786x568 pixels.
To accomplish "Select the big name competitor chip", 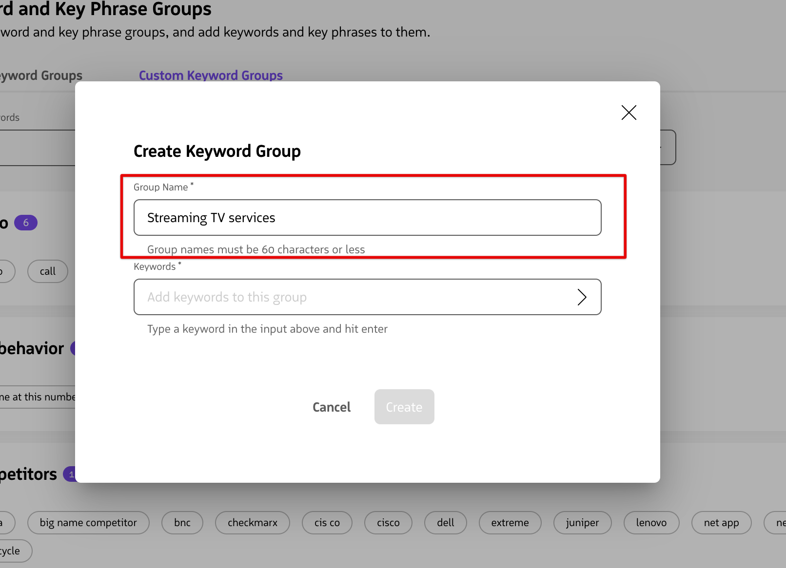I will coord(88,522).
